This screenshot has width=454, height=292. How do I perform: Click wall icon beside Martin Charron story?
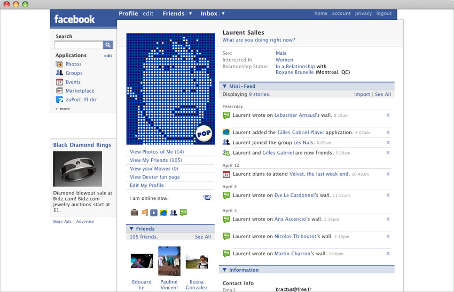[226, 254]
